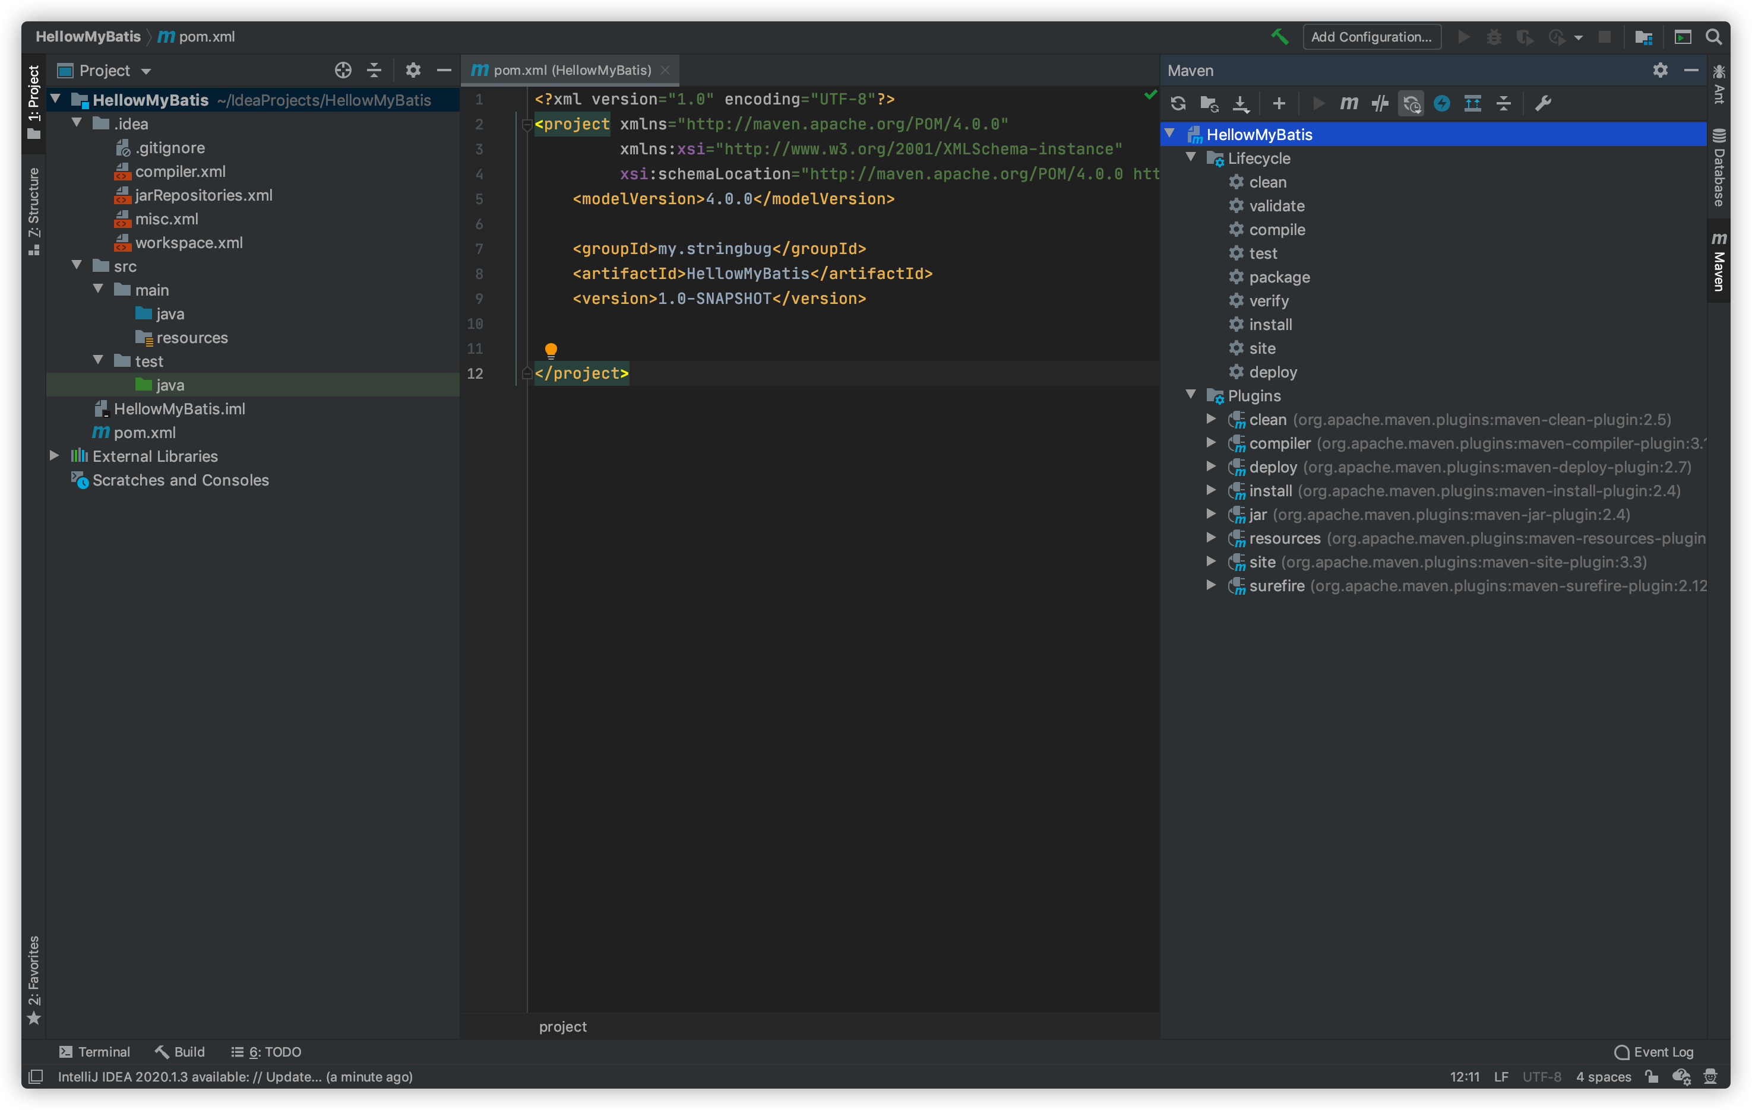Open the Structure side tab

pyautogui.click(x=34, y=211)
